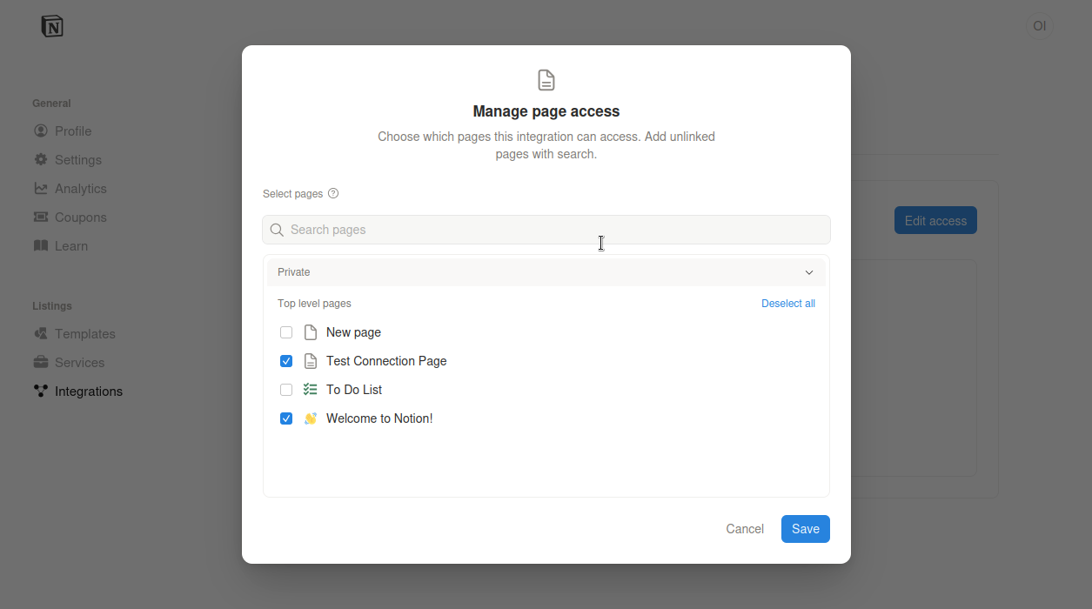
Task: Click the Deselect all link
Action: (x=787, y=303)
